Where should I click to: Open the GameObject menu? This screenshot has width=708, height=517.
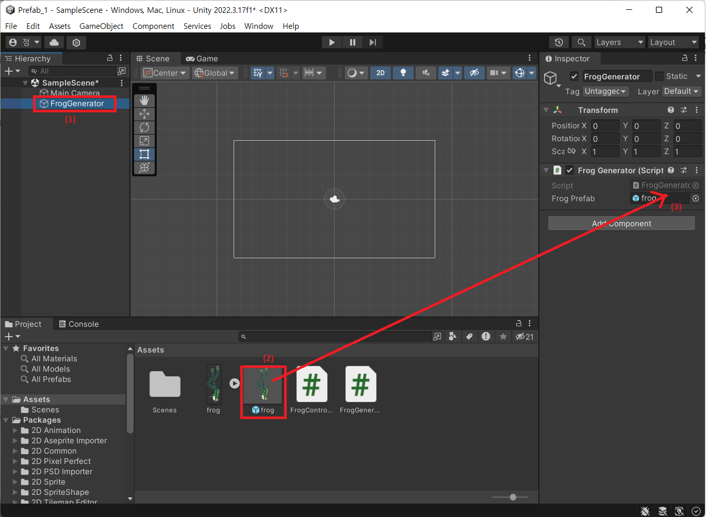click(101, 26)
